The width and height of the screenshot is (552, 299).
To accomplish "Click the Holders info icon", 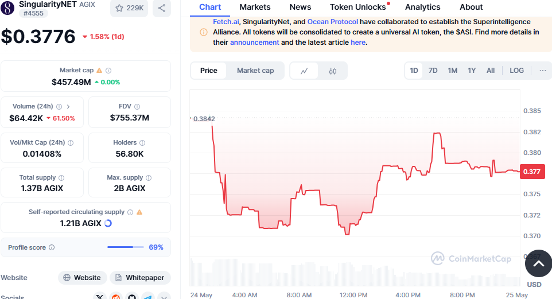I will point(142,143).
